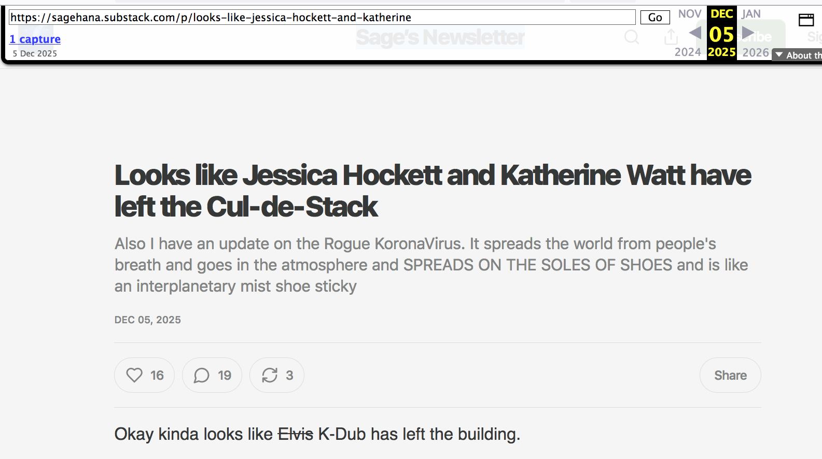Image resolution: width=822 pixels, height=459 pixels.
Task: Click the faded share upload icon
Action: click(x=671, y=37)
